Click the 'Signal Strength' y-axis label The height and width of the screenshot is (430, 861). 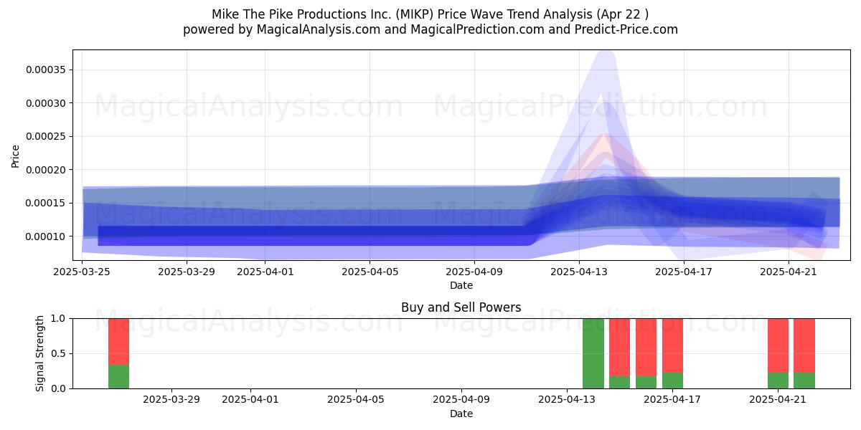tap(40, 353)
